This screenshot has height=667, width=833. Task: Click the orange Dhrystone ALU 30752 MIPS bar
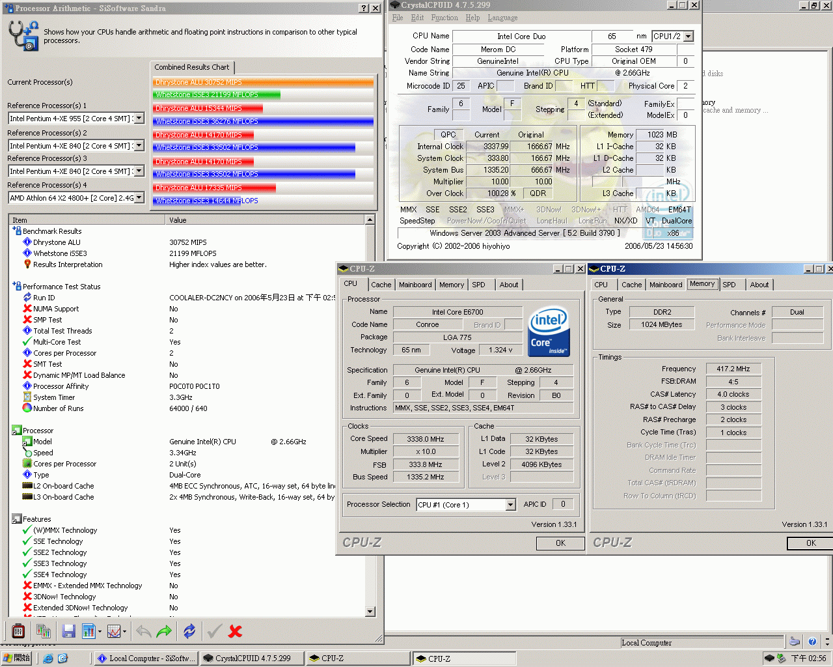(264, 82)
